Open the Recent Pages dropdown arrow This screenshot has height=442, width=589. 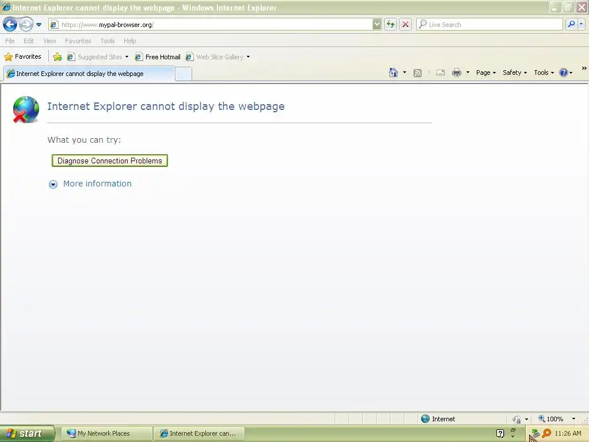[x=39, y=25]
